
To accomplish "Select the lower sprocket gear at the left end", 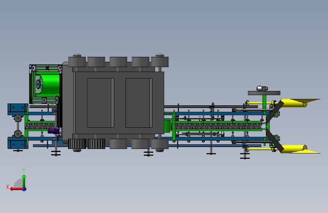I will click(x=18, y=134).
